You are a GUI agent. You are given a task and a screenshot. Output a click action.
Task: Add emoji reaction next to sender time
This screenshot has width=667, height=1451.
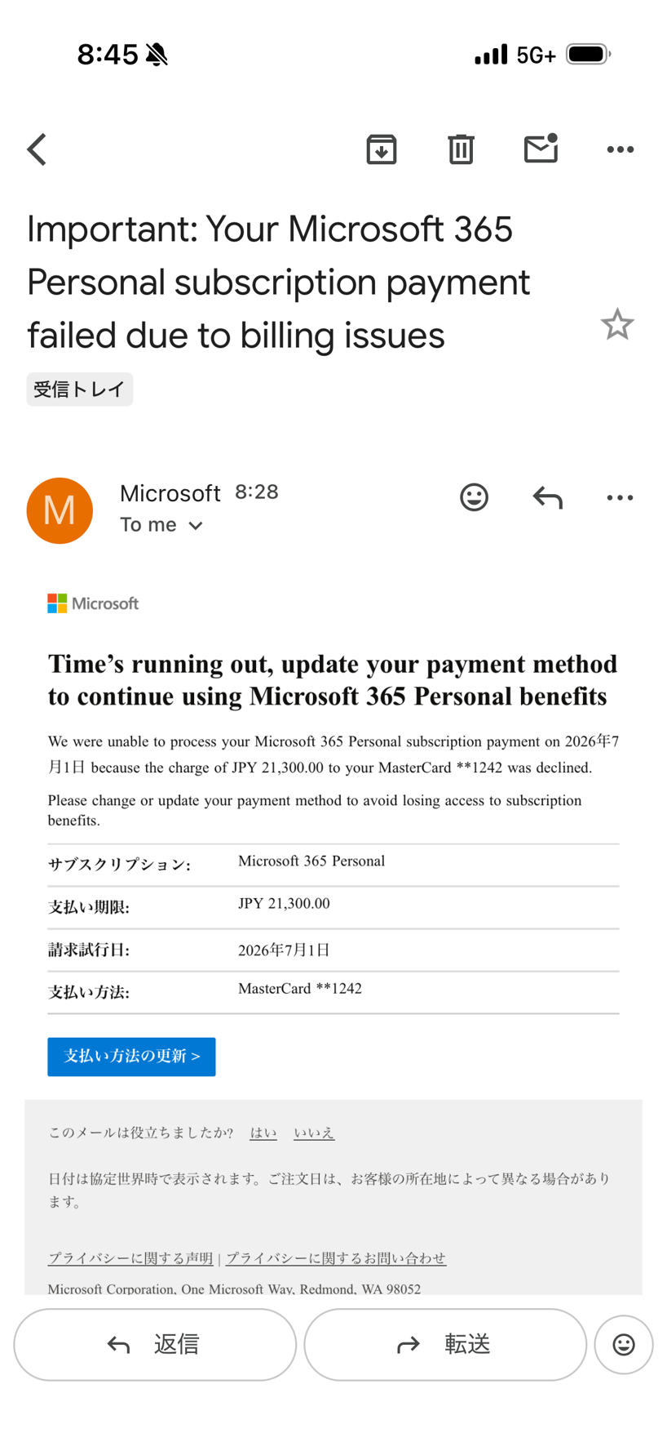[x=474, y=497]
